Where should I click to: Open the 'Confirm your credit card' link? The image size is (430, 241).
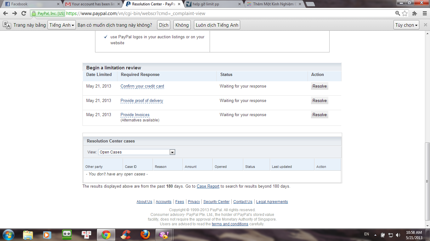[x=142, y=86]
